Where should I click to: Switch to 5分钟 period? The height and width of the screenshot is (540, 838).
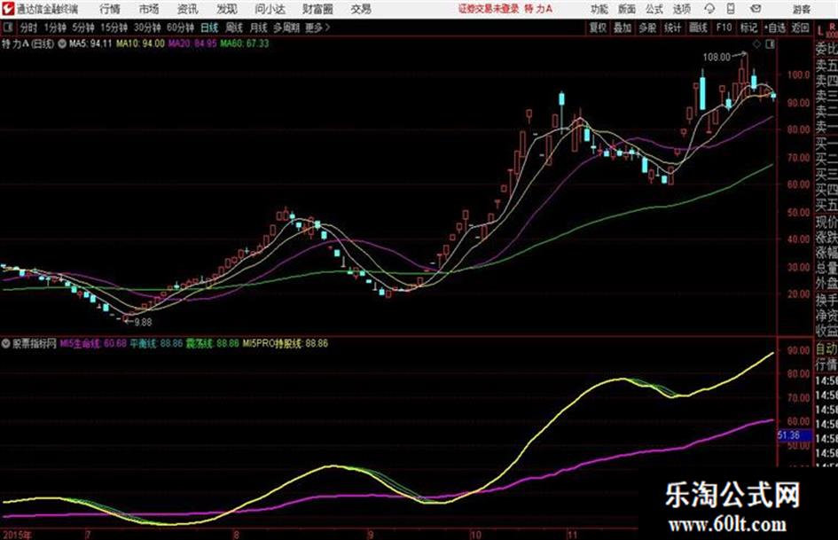click(x=83, y=27)
